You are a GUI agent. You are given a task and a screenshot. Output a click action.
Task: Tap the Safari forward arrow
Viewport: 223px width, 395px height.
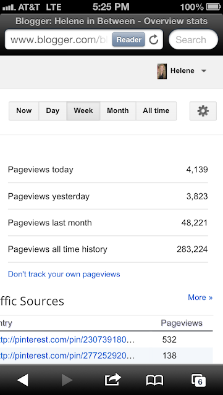[x=67, y=380]
